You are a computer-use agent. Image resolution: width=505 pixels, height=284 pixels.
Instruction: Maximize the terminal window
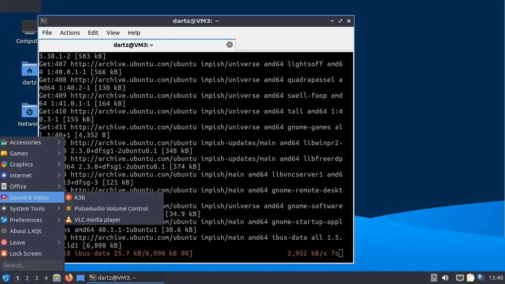340,21
